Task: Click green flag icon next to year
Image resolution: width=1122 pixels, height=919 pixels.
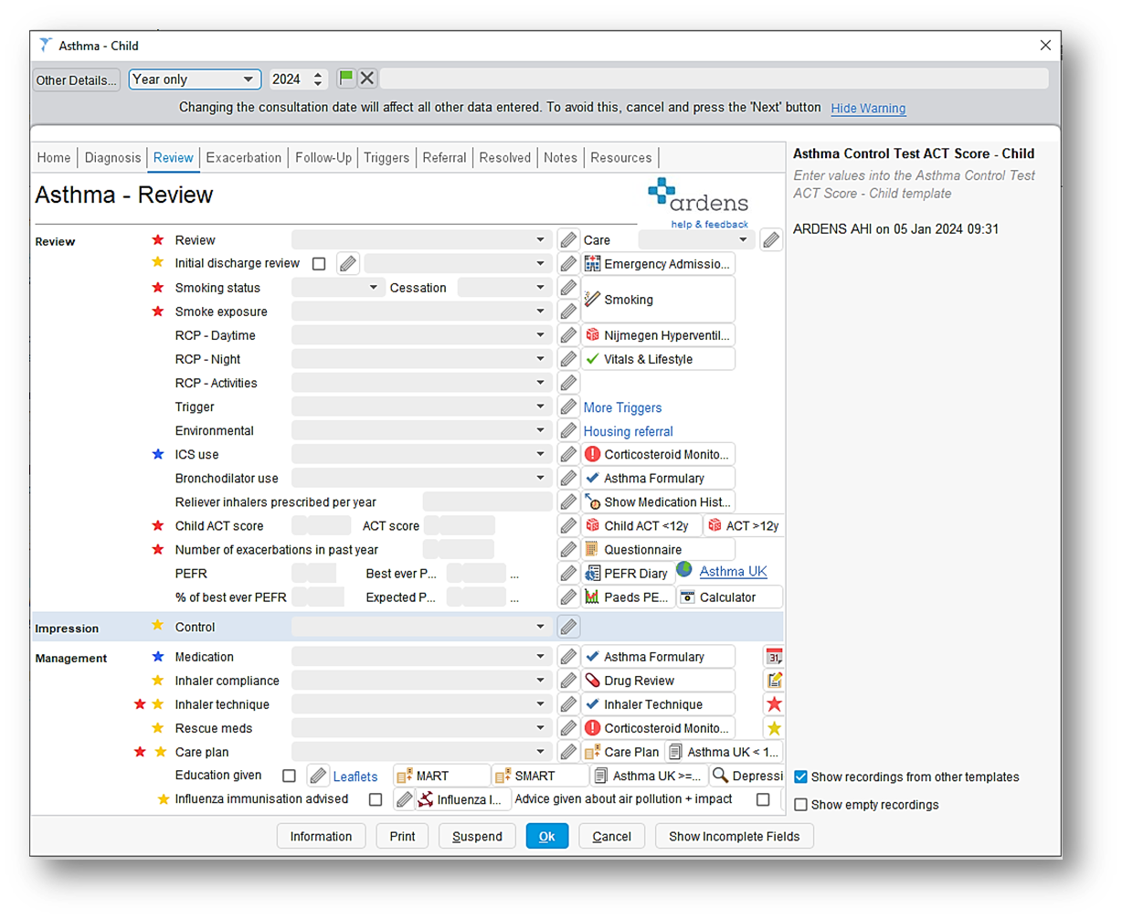Action: [346, 79]
